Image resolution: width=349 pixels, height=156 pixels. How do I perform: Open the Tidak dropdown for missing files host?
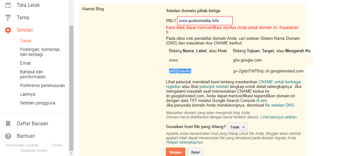(x=237, y=127)
